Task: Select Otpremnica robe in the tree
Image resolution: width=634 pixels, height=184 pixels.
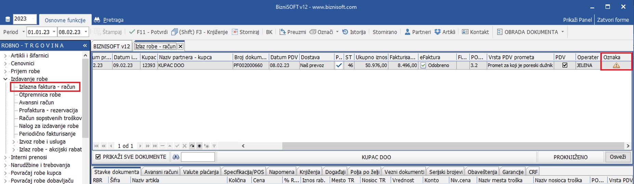Action: pyautogui.click(x=40, y=95)
